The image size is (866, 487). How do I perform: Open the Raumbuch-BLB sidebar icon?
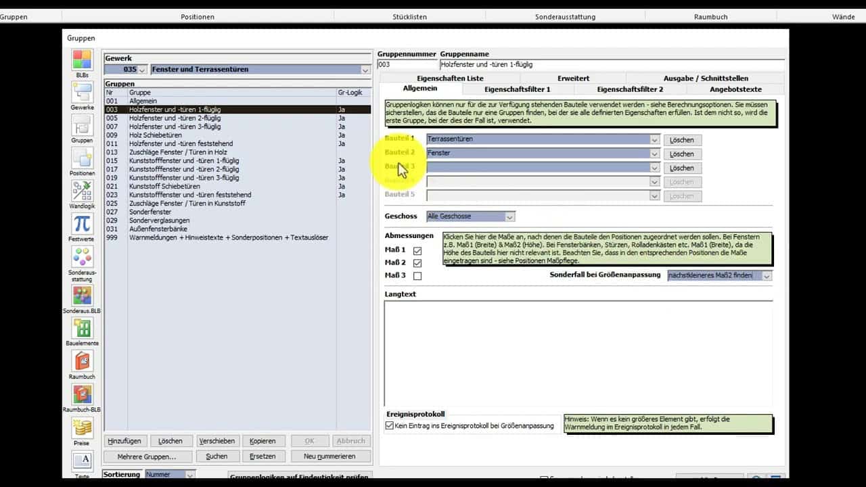tap(82, 394)
